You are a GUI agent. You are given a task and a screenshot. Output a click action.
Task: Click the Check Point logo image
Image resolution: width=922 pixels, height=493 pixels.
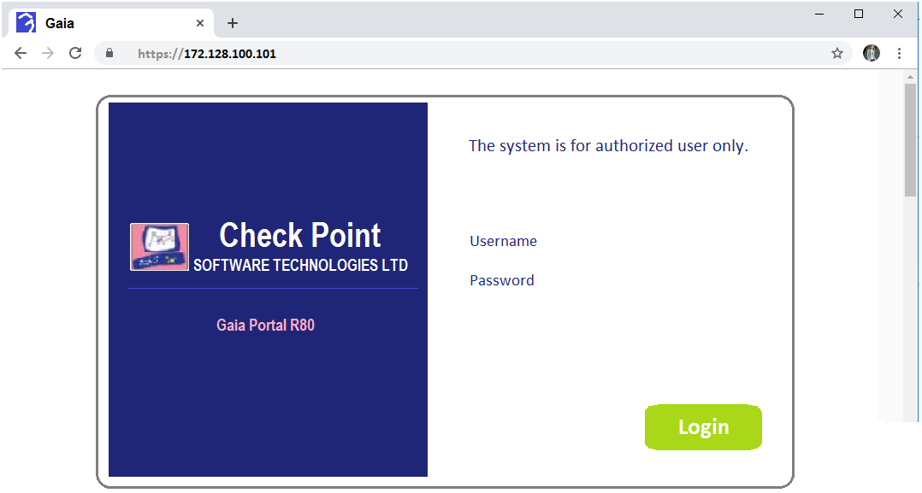[159, 247]
